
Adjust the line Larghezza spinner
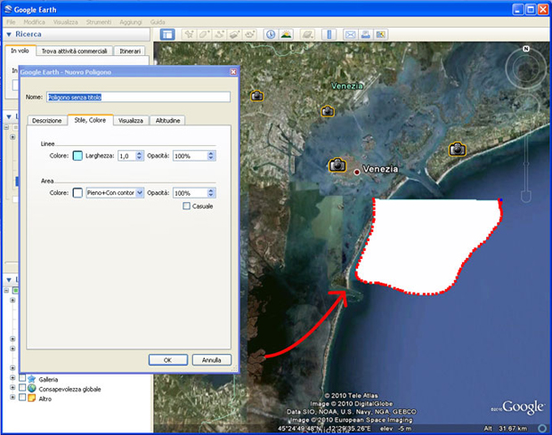click(140, 156)
